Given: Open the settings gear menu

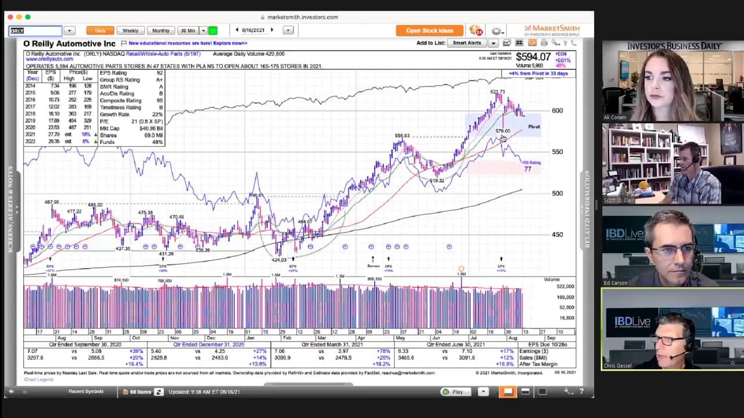Looking at the screenshot, I should [497, 31].
